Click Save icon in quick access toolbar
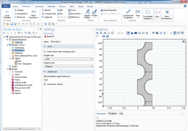The width and height of the screenshot is (188, 131). coord(12,24)
